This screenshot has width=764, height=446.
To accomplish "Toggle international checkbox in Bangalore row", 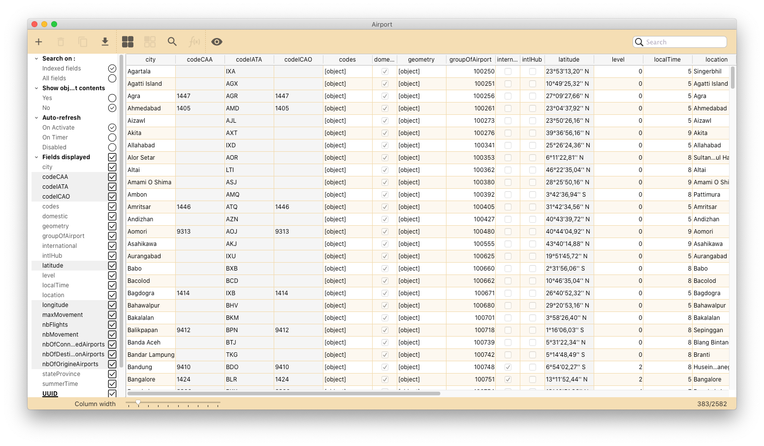I will (508, 379).
